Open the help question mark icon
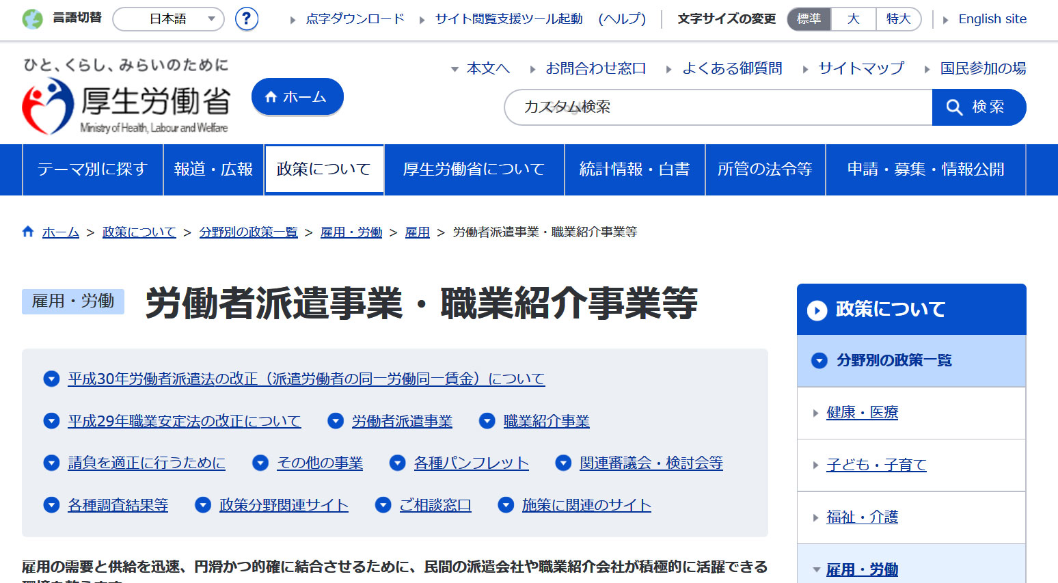Screen dimensions: 1058x583 247,19
